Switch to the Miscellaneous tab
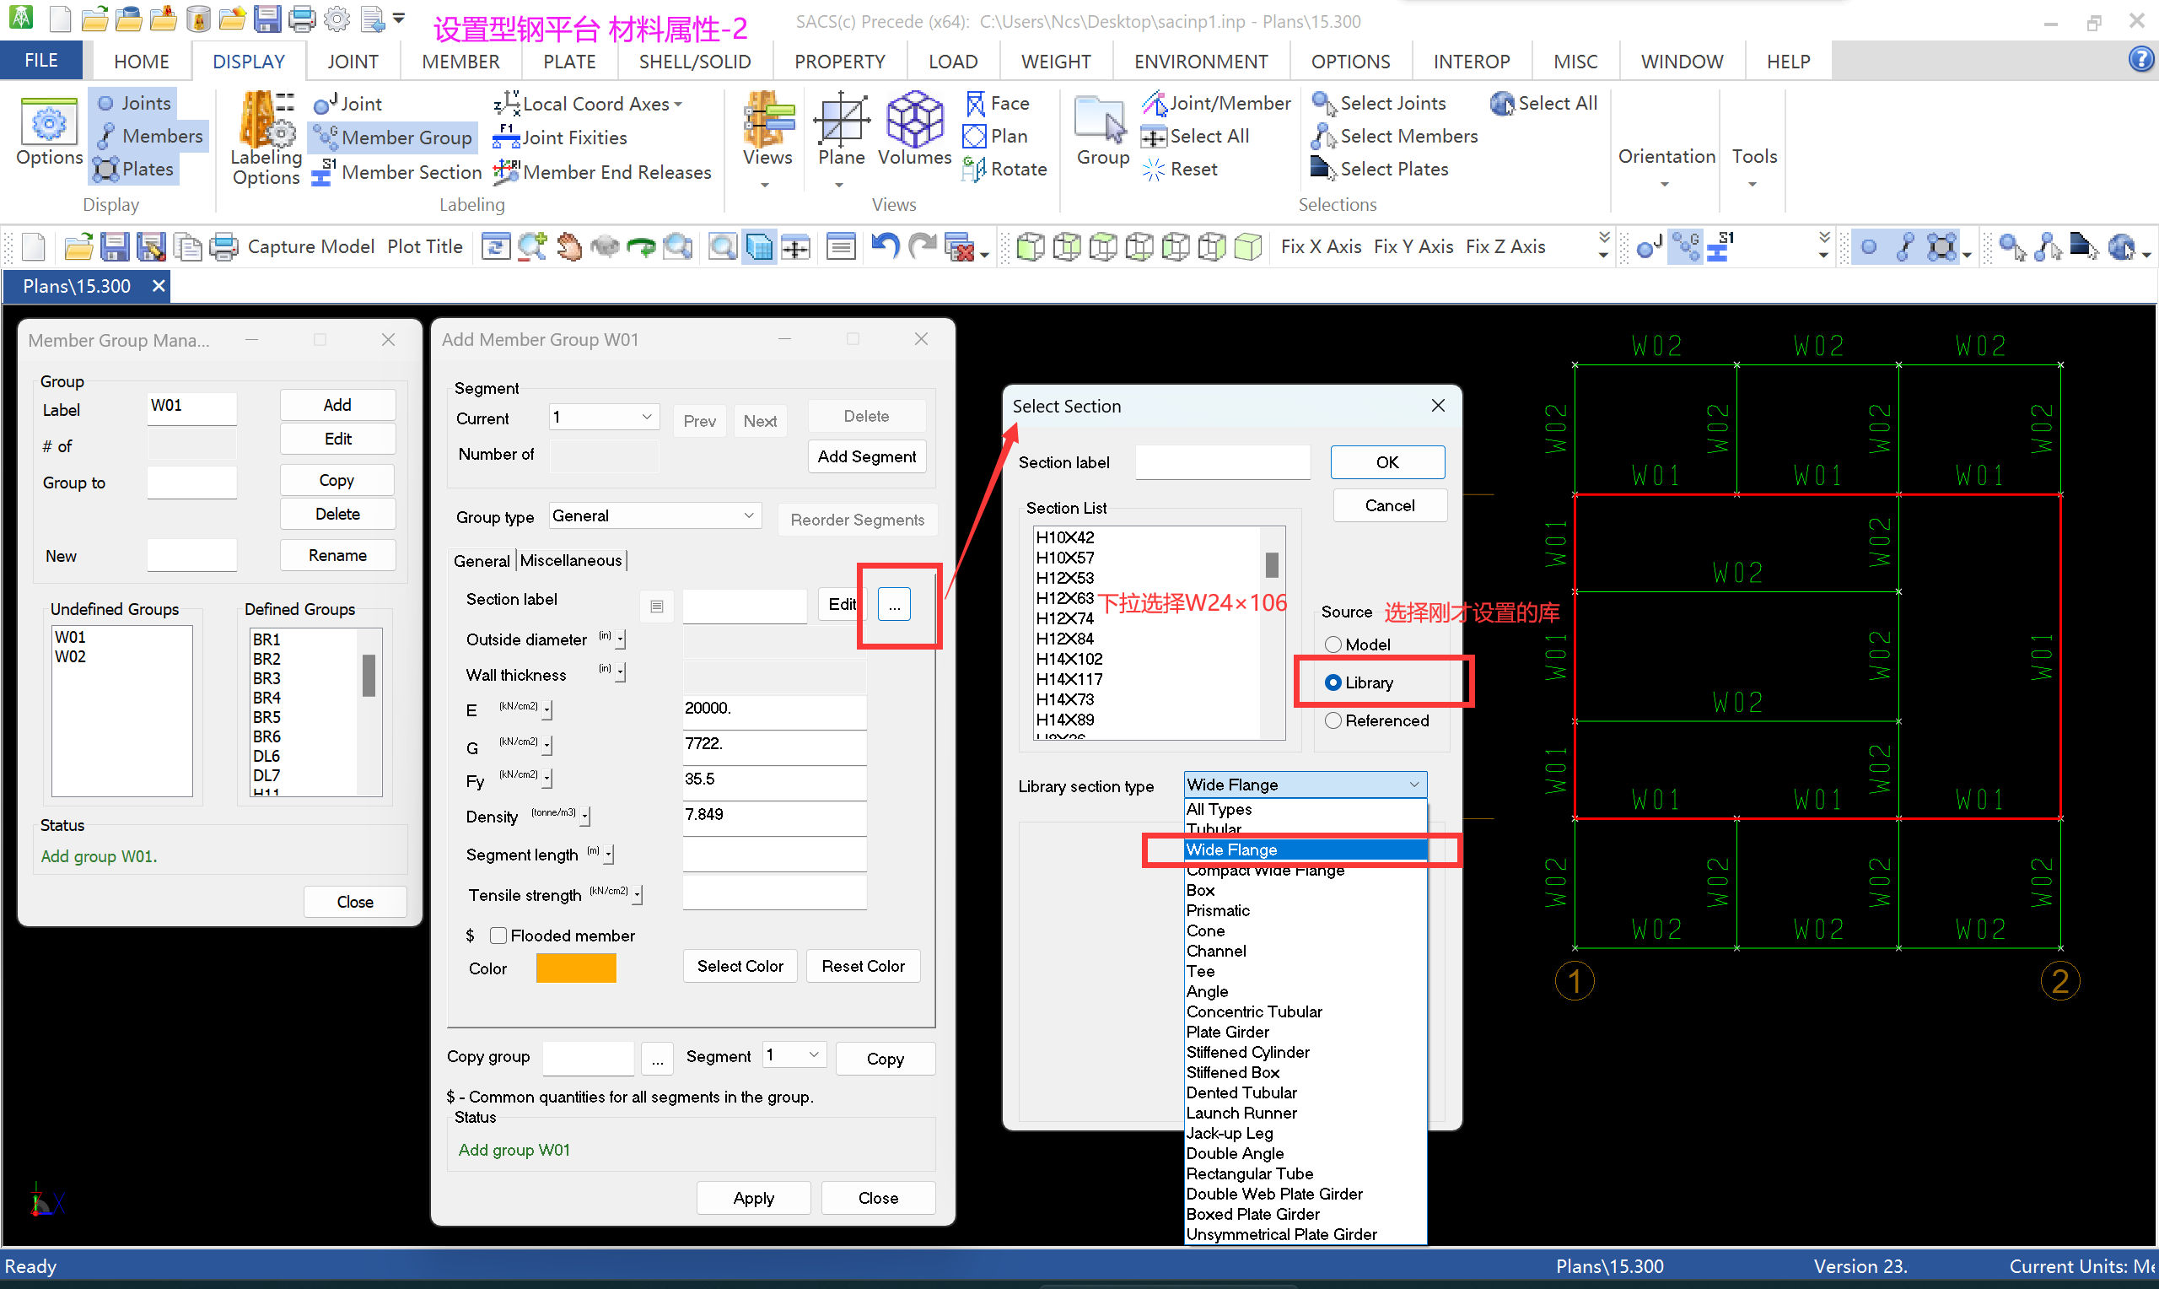 pos(570,560)
